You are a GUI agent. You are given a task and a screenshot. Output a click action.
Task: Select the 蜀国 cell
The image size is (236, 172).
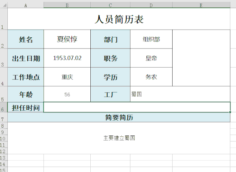(180, 94)
